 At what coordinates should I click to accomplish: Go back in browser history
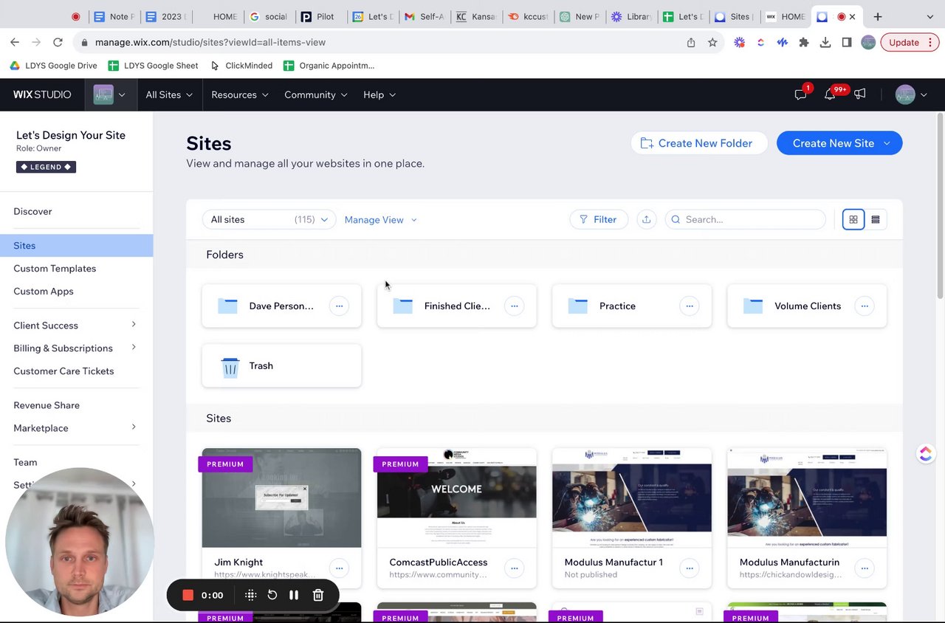point(15,42)
